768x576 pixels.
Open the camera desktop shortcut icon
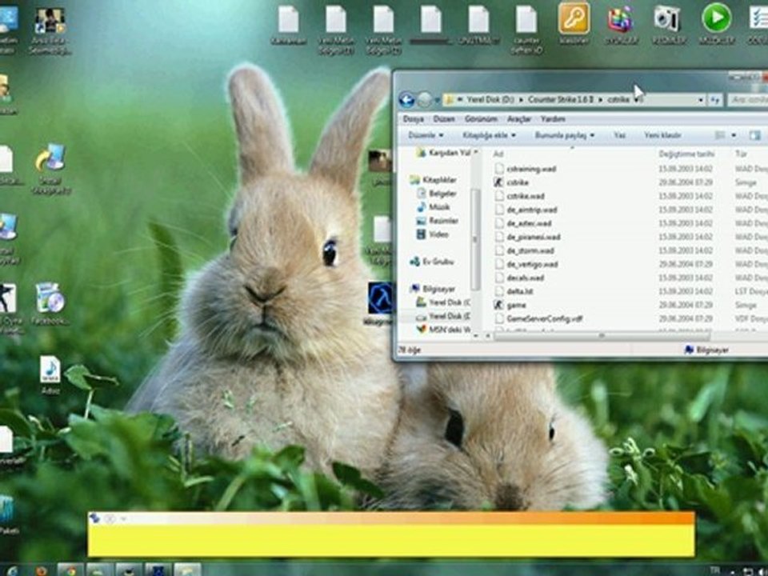[666, 18]
